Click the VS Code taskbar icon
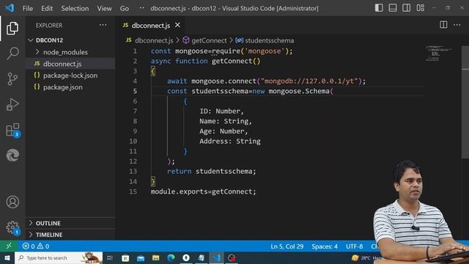This screenshot has height=264, width=469. coord(217,257)
